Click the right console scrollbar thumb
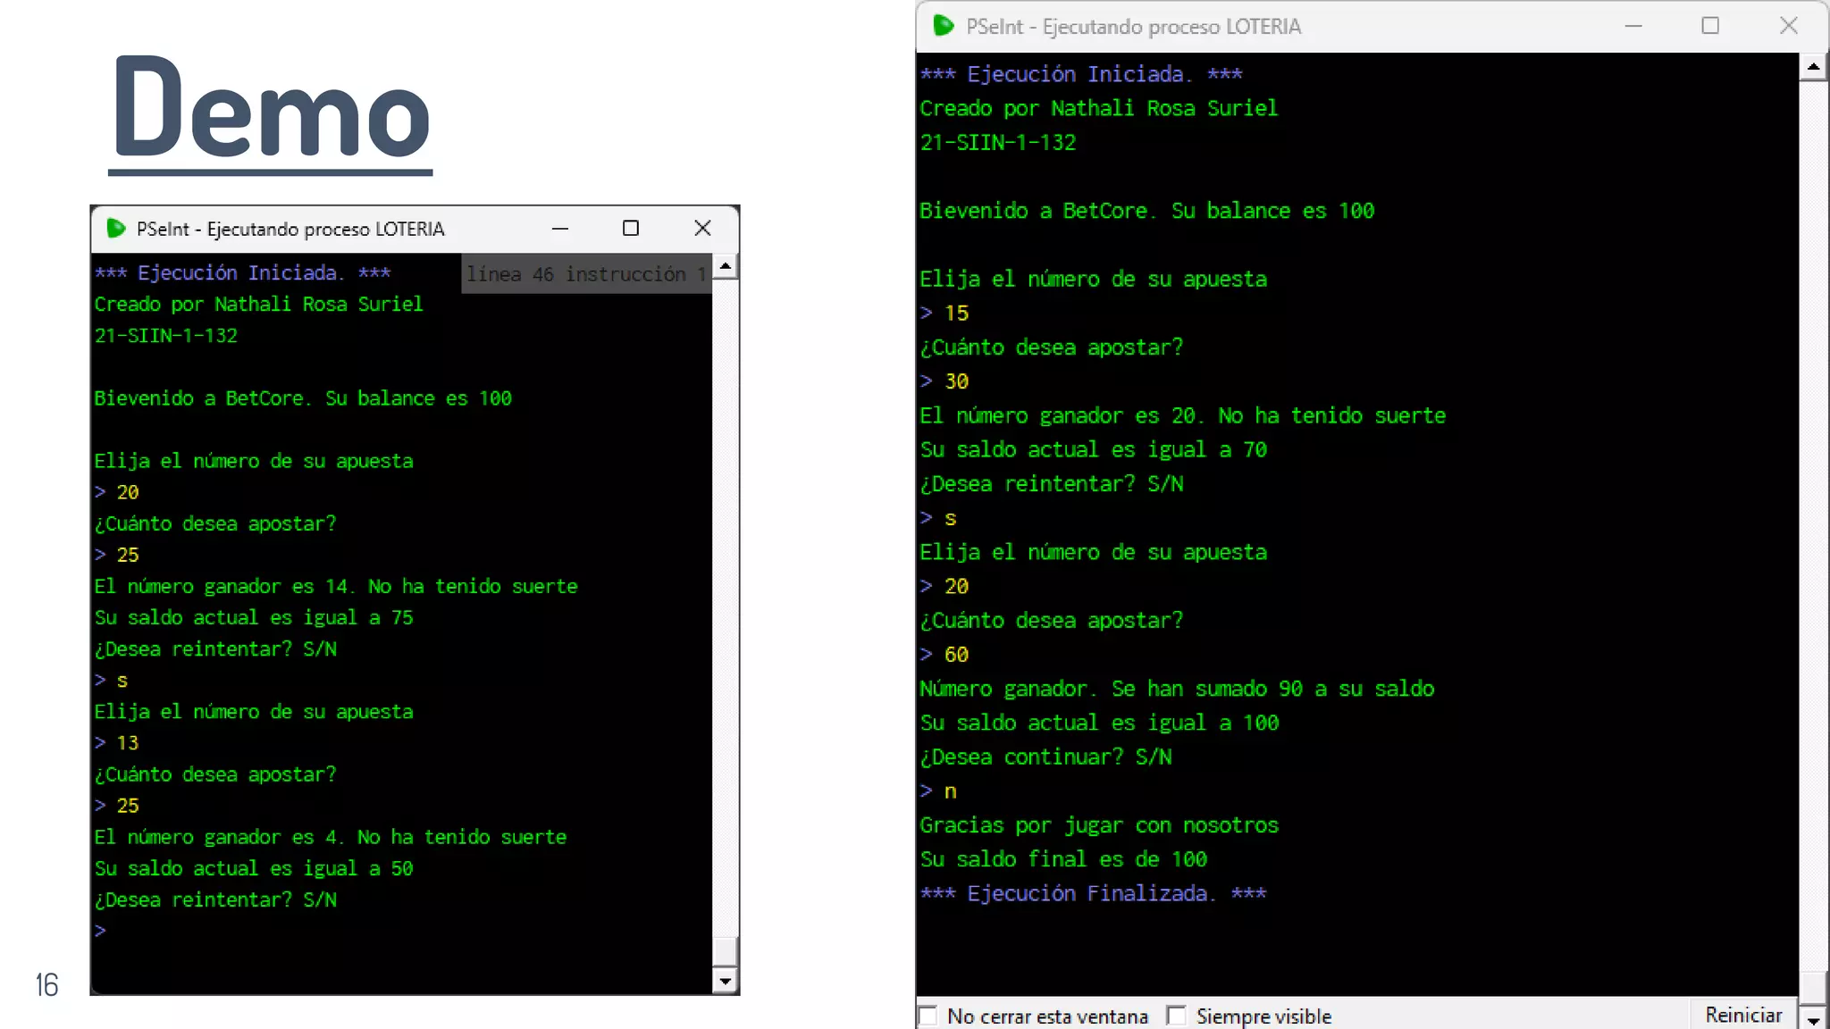The width and height of the screenshot is (1830, 1029). (x=1813, y=987)
